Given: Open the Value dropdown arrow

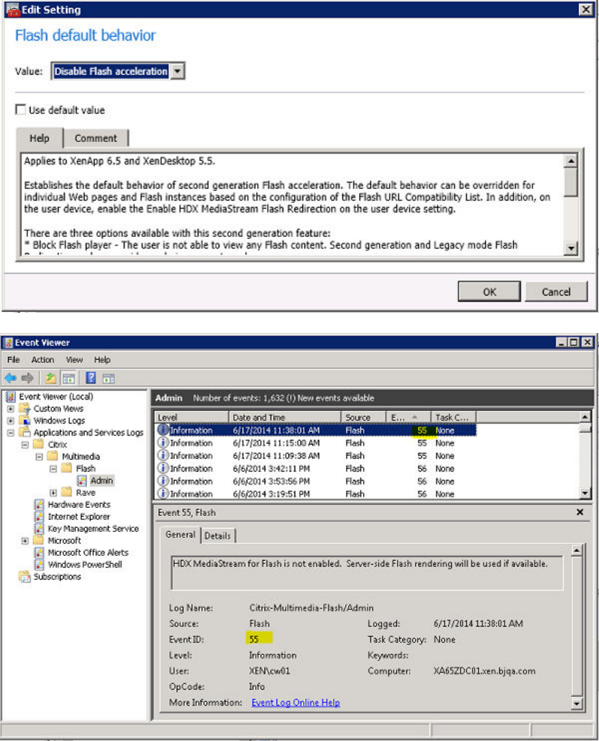Looking at the screenshot, I should tap(178, 71).
